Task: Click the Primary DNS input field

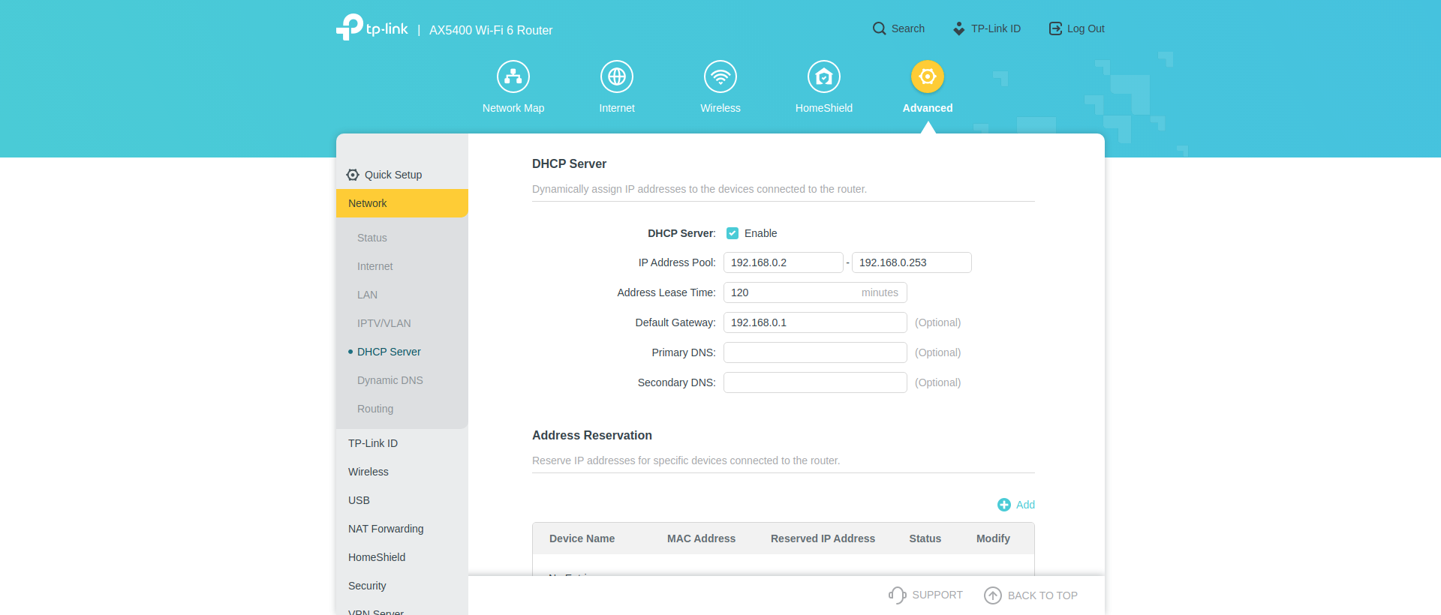Action: pyautogui.click(x=815, y=352)
